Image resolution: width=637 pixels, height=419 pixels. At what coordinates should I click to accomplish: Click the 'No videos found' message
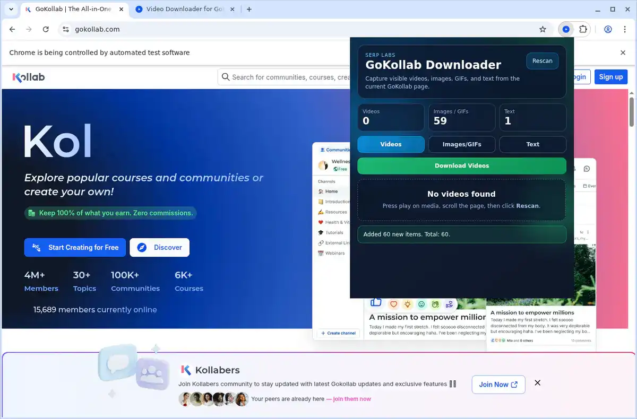pyautogui.click(x=461, y=194)
